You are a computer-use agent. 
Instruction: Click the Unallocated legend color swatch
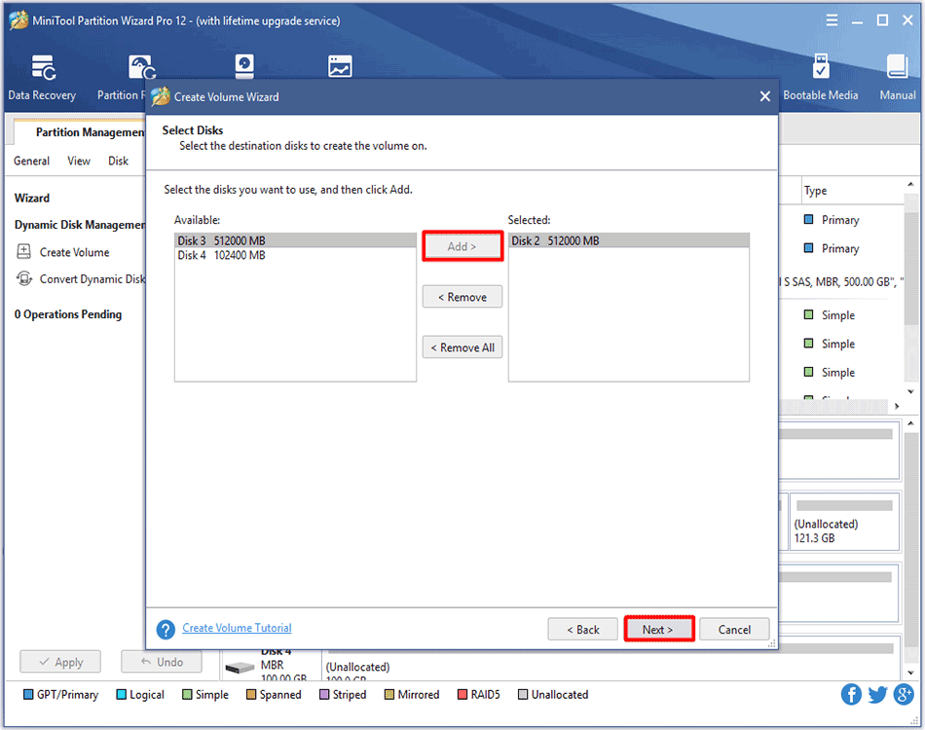coord(523,694)
